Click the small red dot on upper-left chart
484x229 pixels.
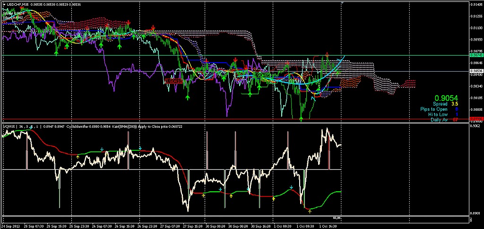click(66, 47)
